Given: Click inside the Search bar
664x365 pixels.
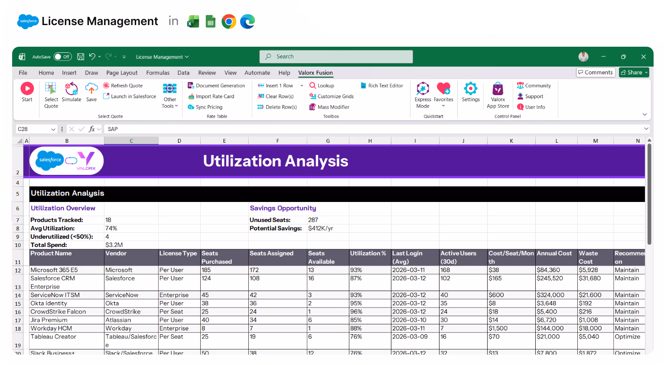Looking at the screenshot, I should [x=336, y=57].
